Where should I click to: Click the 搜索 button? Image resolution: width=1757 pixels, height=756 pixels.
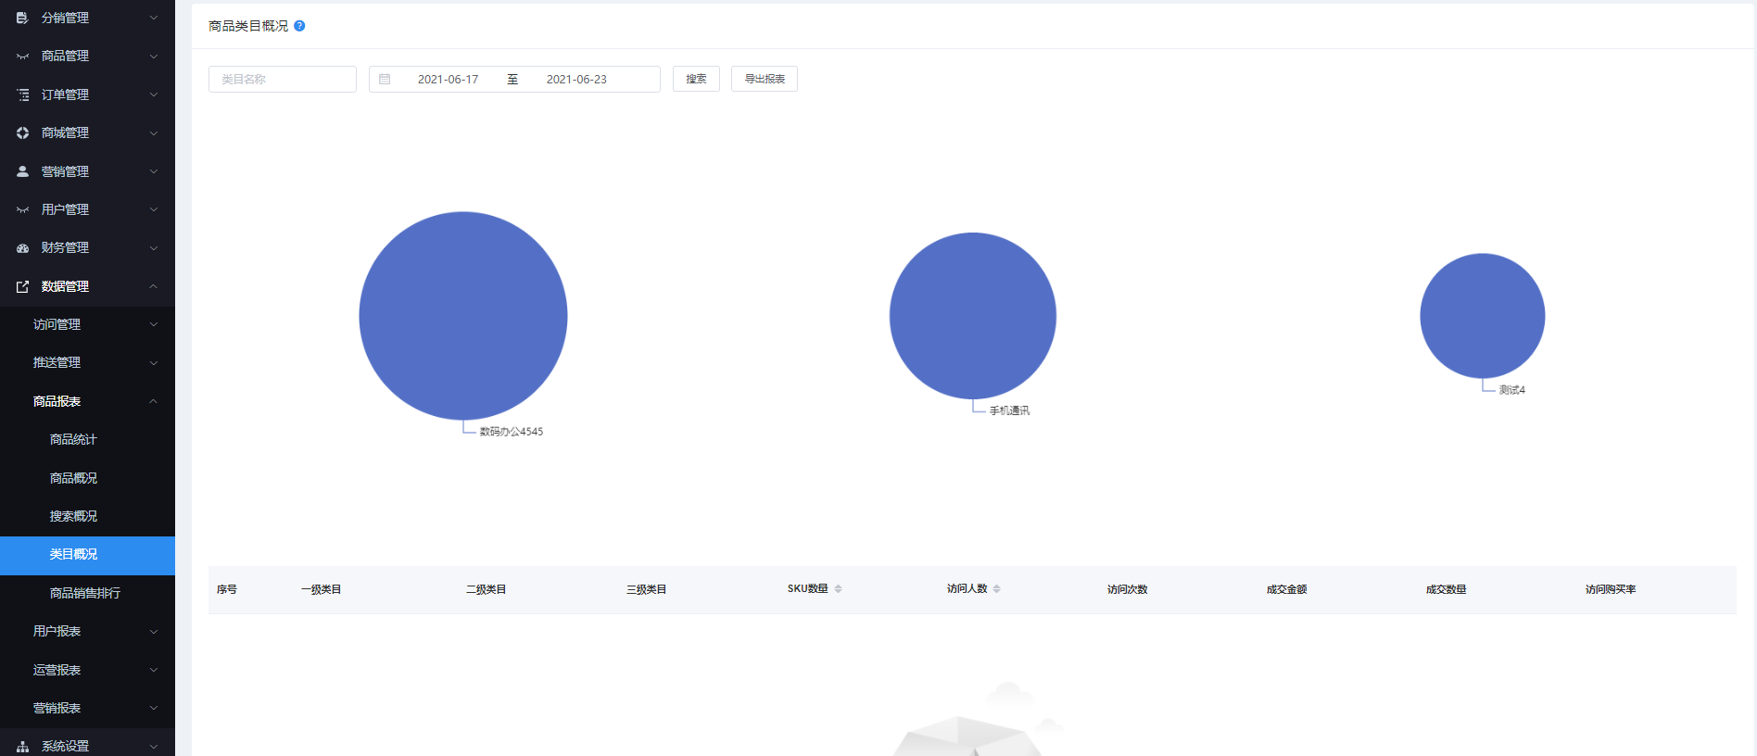pos(696,80)
